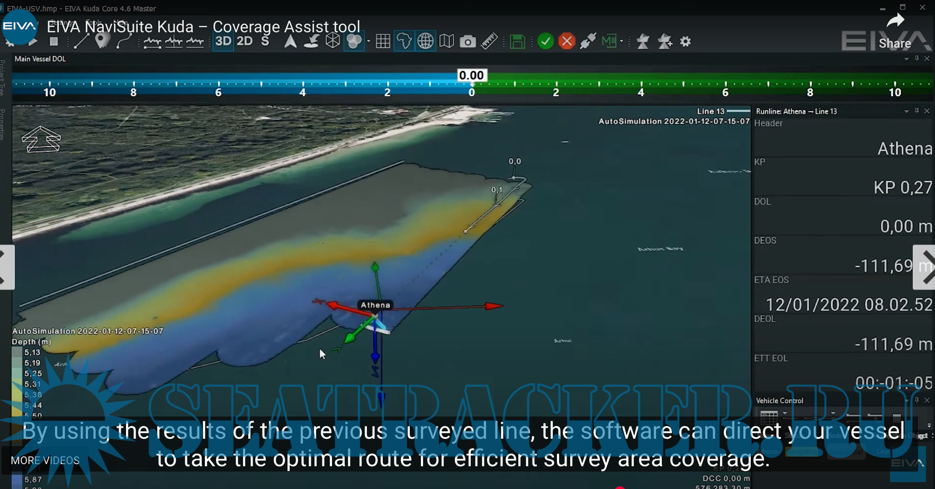935x489 pixels.
Task: Click the green save disk icon
Action: point(517,41)
